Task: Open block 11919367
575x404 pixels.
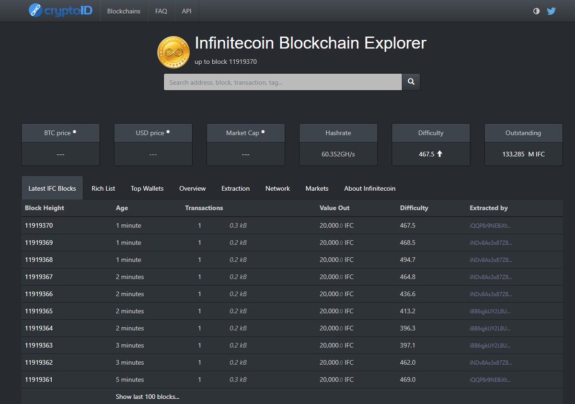Action: point(39,277)
